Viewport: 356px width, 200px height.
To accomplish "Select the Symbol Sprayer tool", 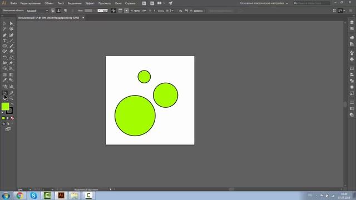I will [x=4, y=87].
